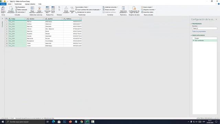The image size is (220, 124).
Task: Click the taskbar search box
Action: coord(25,122)
